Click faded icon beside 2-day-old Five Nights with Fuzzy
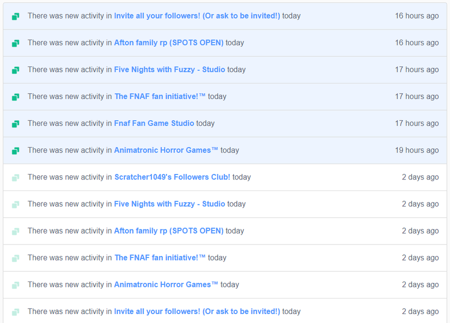This screenshot has width=450, height=323. [15, 204]
